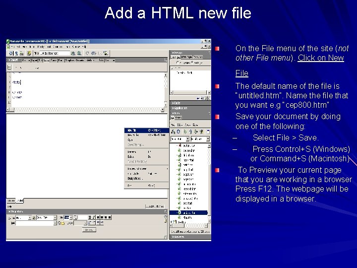Open the Size dropdown in Properties panel

pyautogui.click(x=71, y=218)
